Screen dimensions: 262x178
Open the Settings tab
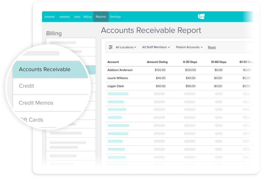click(x=116, y=17)
